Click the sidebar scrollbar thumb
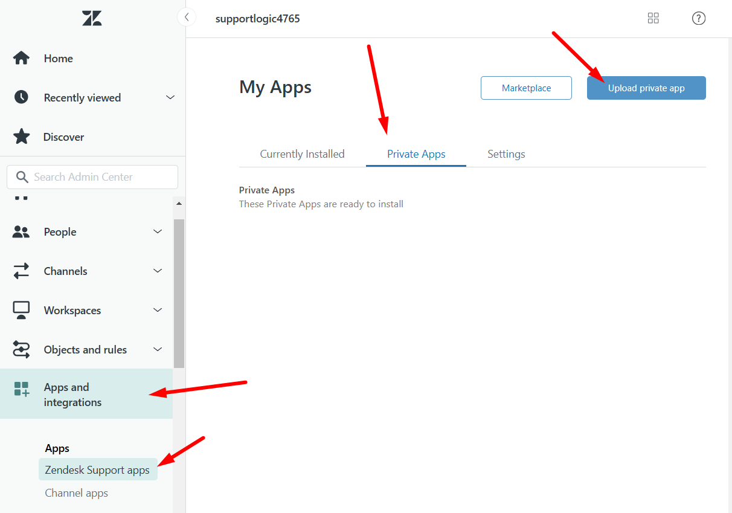 (179, 293)
